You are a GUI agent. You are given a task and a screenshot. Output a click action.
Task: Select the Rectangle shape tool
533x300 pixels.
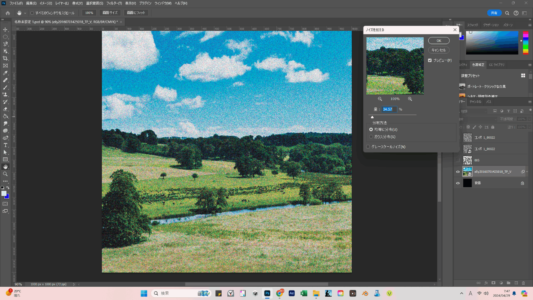[5, 160]
